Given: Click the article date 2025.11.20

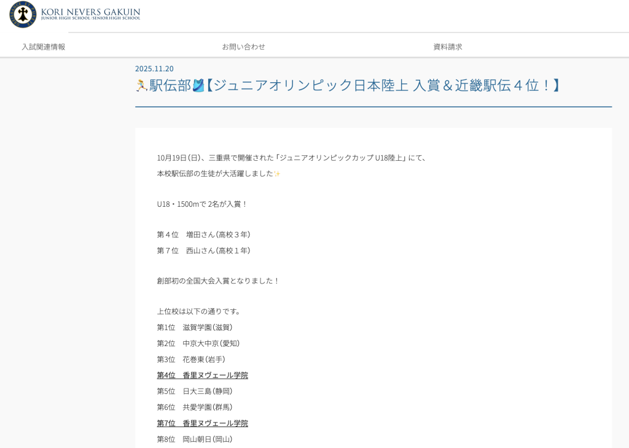Looking at the screenshot, I should tap(154, 68).
